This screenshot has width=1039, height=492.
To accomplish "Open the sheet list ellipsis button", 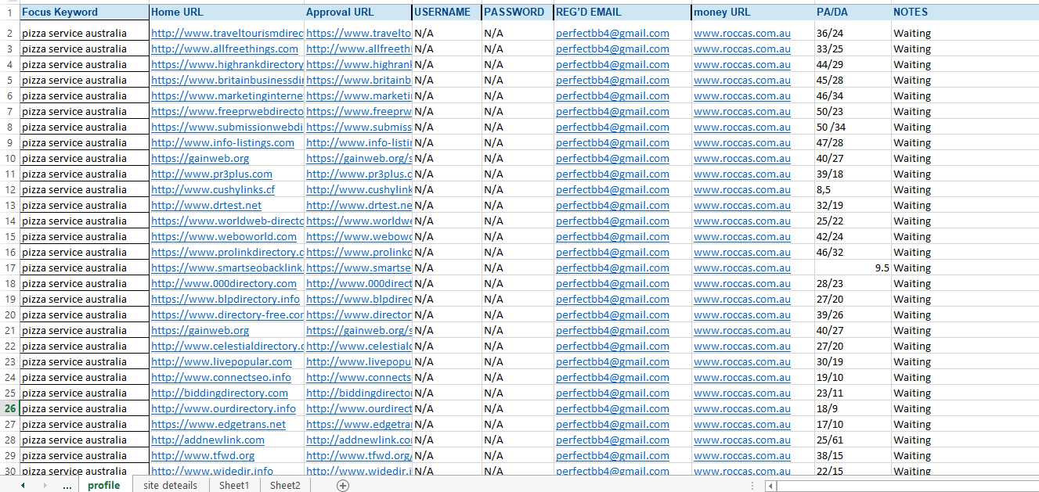I will click(67, 485).
